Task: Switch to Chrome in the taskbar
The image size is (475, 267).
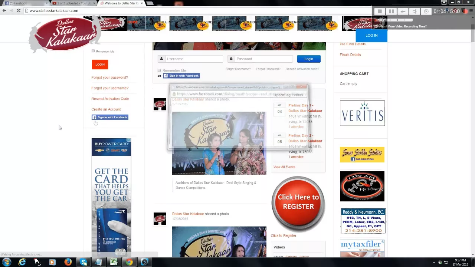Action: point(129,262)
